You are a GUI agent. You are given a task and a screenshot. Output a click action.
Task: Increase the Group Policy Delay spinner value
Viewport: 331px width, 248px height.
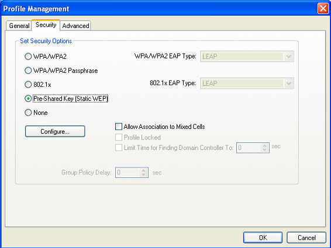[x=143, y=170]
